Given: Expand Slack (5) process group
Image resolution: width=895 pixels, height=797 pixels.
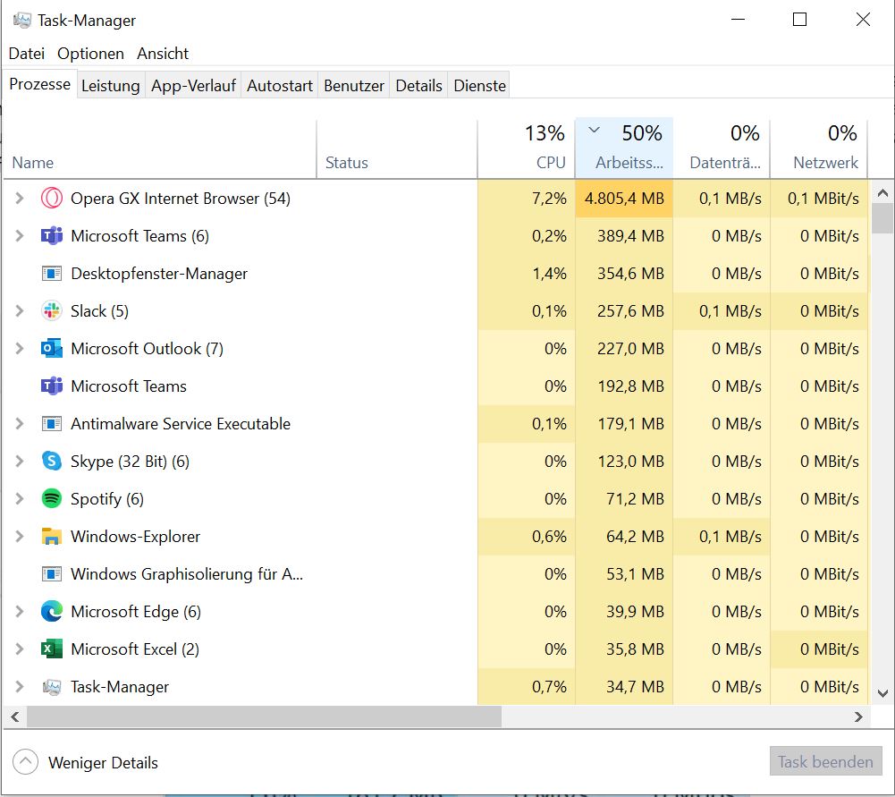Looking at the screenshot, I should click(x=20, y=311).
